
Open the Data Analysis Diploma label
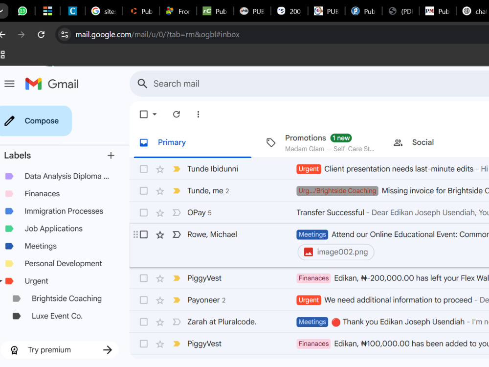[x=67, y=176]
